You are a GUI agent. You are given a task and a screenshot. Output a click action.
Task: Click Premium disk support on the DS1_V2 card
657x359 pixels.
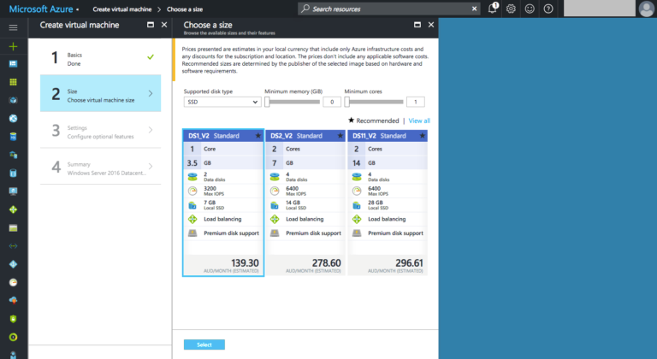coord(231,233)
